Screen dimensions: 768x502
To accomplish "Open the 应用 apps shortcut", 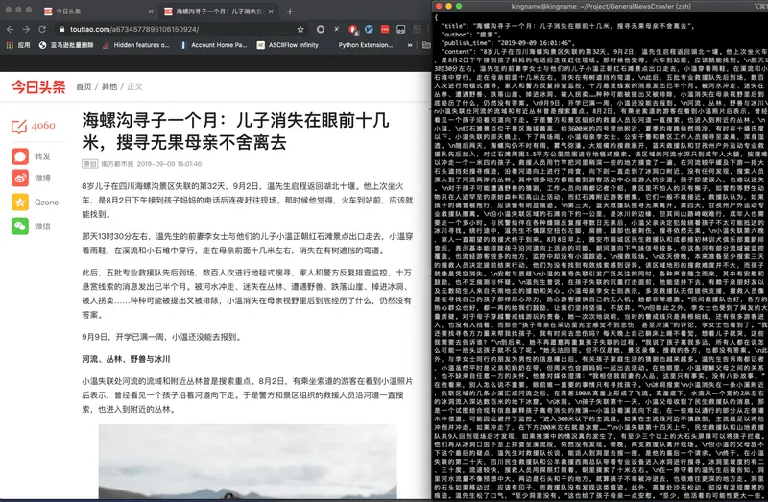I will [18, 45].
